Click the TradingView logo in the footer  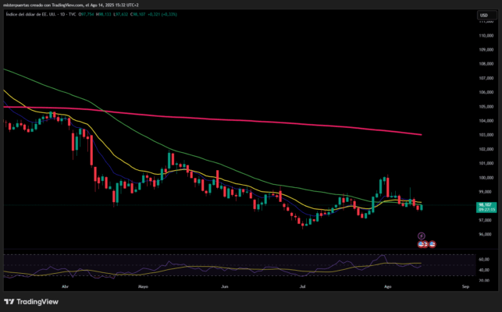(x=29, y=302)
